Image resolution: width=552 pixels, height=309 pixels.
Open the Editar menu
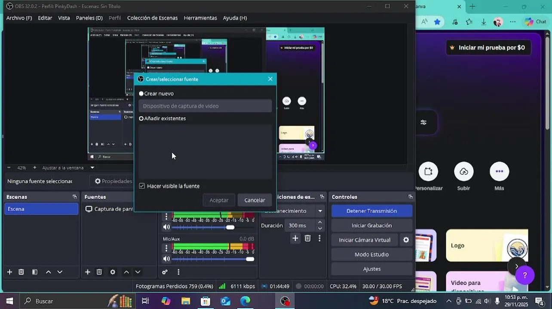[45, 18]
